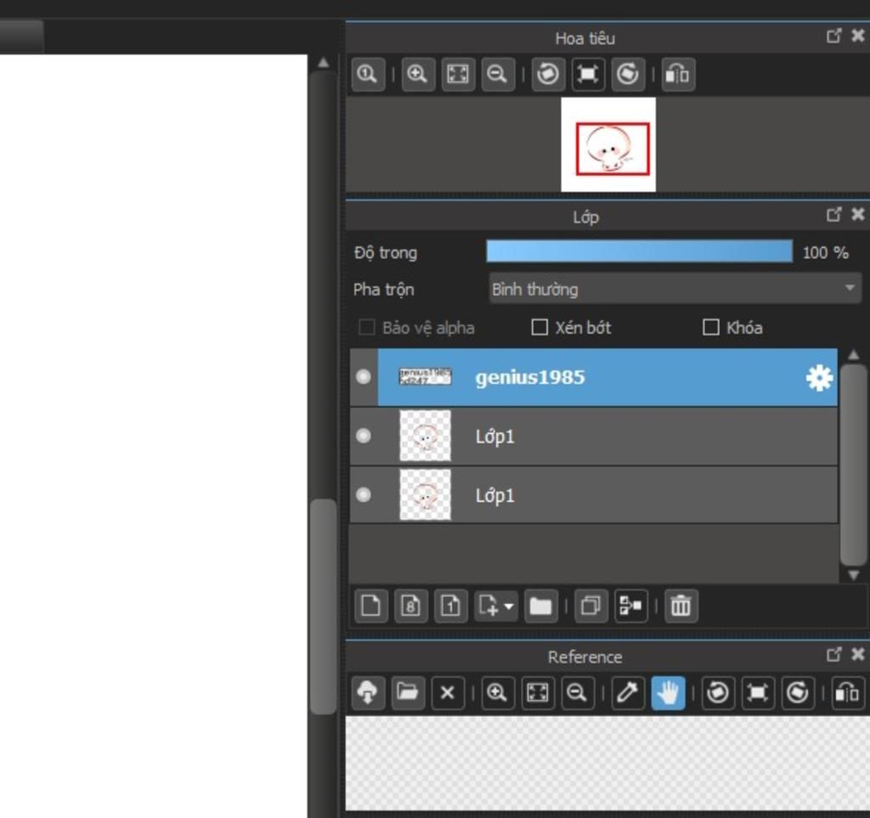This screenshot has width=870, height=818.
Task: Click the canvas vertical scrollbar thumb
Action: tap(324, 606)
